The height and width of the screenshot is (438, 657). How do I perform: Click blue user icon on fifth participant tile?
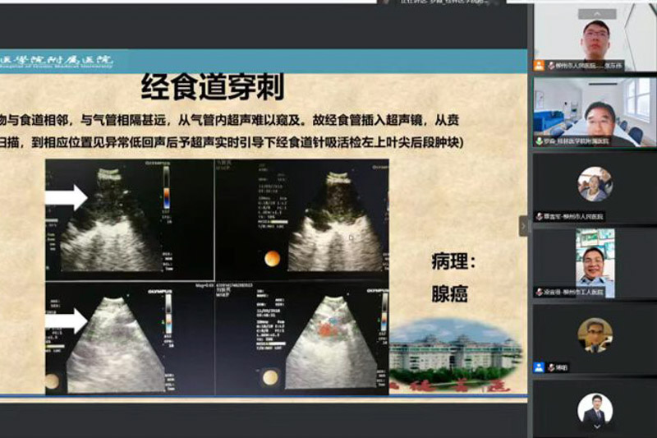click(x=540, y=367)
